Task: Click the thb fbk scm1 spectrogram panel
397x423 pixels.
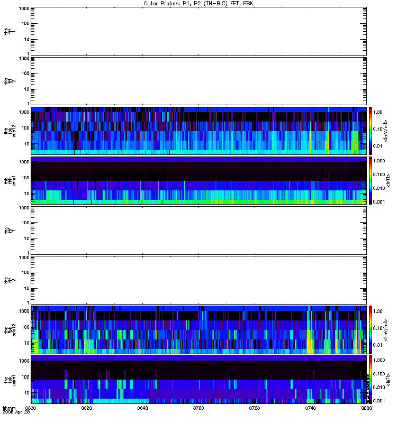Action: click(x=198, y=180)
